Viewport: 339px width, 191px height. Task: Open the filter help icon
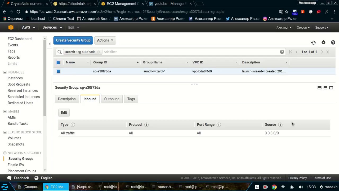[x=282, y=52]
